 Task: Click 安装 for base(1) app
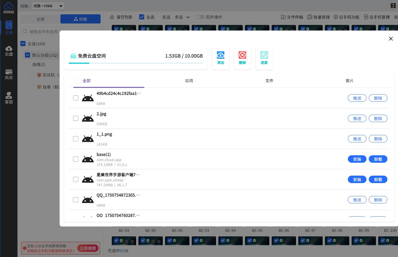click(x=357, y=159)
